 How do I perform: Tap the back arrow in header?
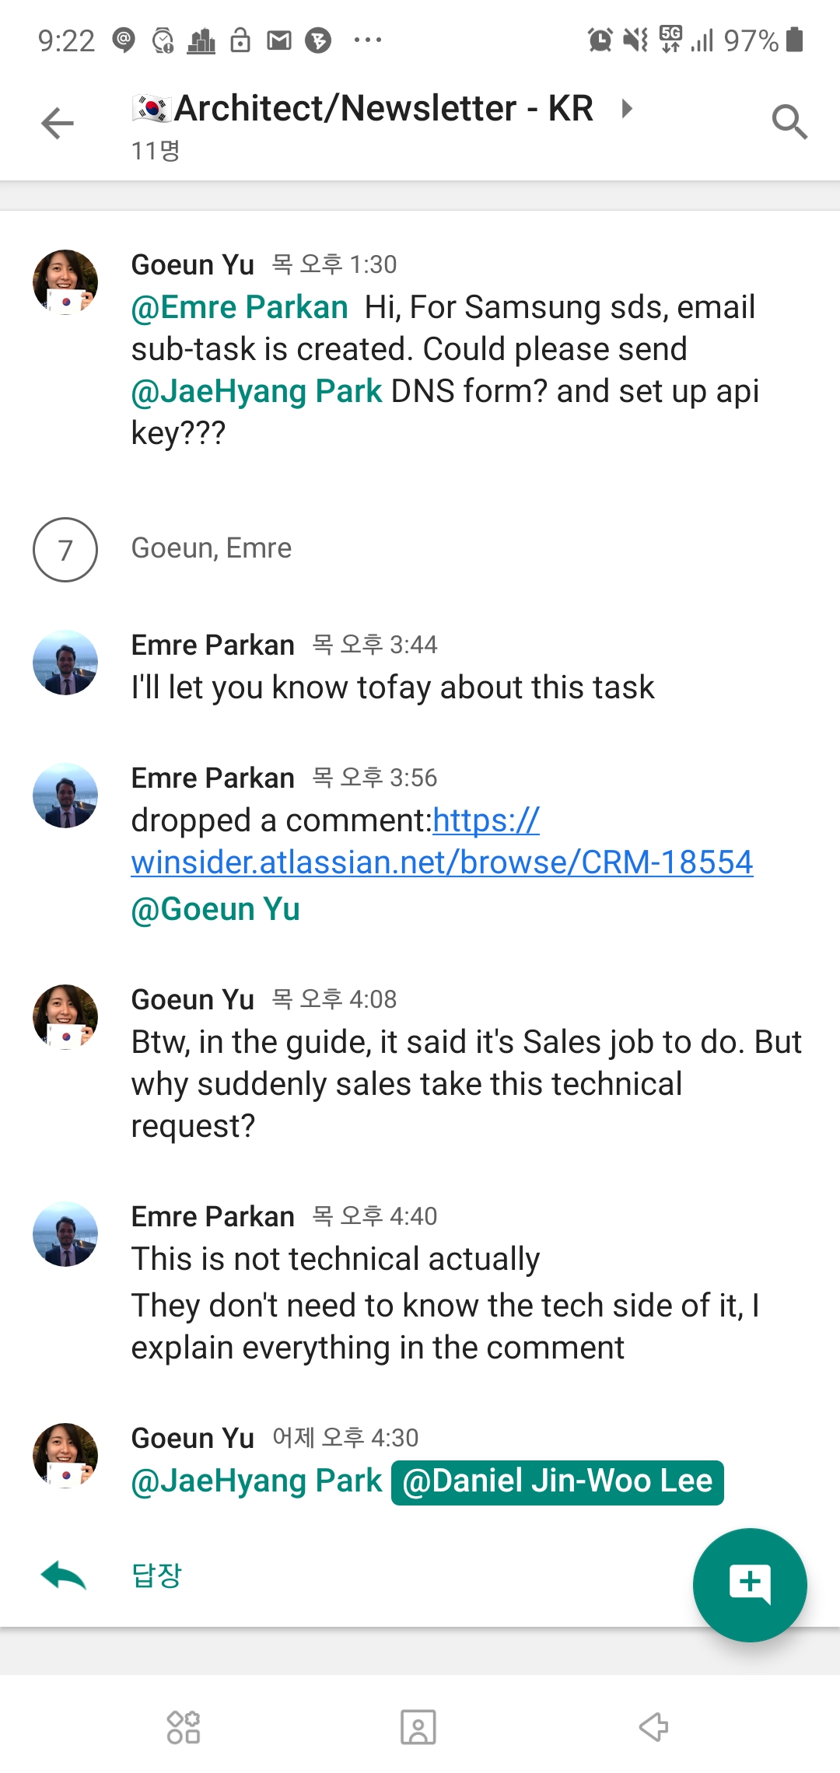coord(58,123)
